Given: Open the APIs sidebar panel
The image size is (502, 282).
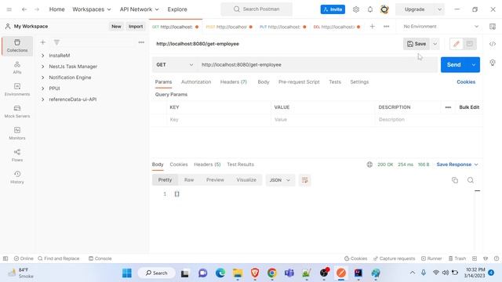Looking at the screenshot, I should point(17,67).
